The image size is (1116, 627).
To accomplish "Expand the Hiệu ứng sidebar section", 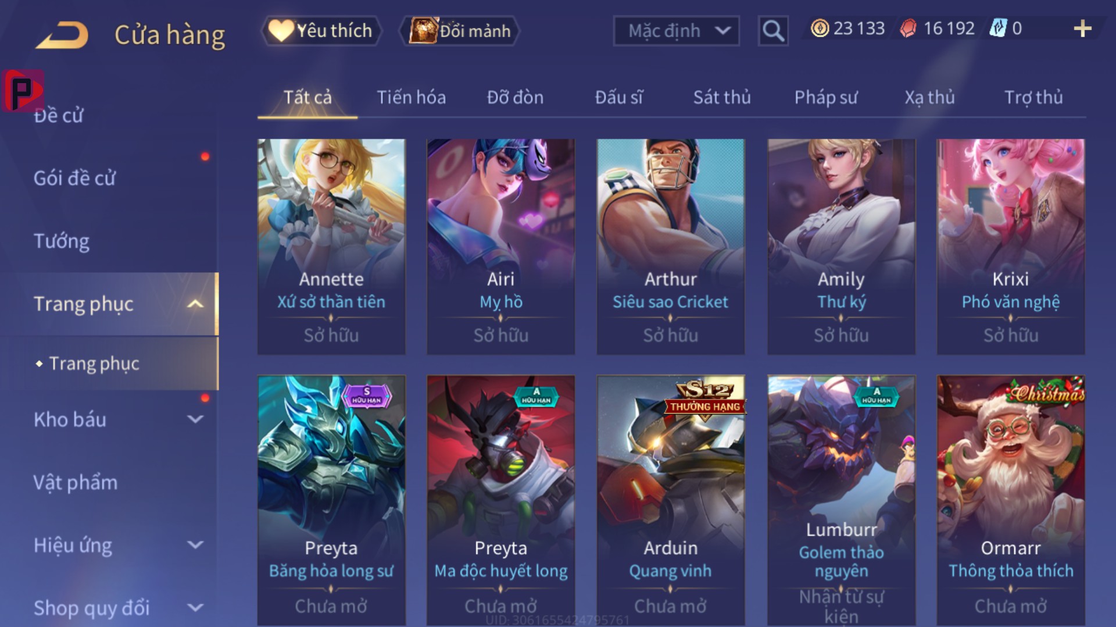I will (x=196, y=545).
